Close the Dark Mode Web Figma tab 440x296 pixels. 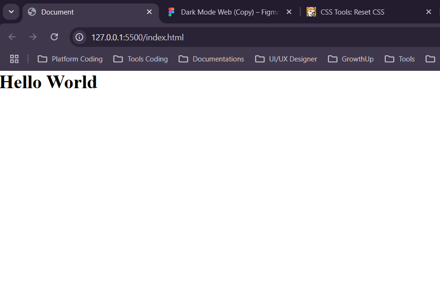click(x=289, y=12)
